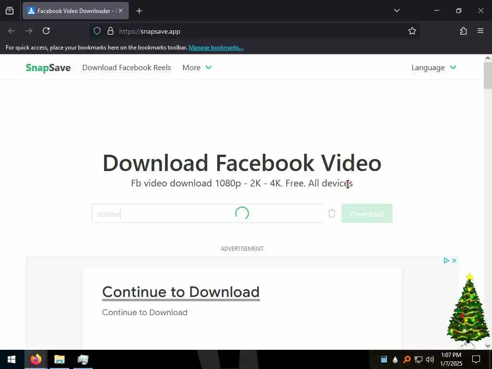Reload the current page
The width and height of the screenshot is (492, 369).
pos(46,31)
